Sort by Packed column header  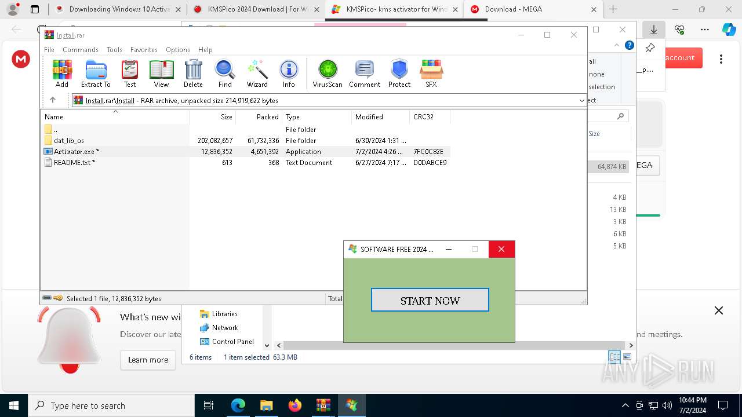(259, 117)
